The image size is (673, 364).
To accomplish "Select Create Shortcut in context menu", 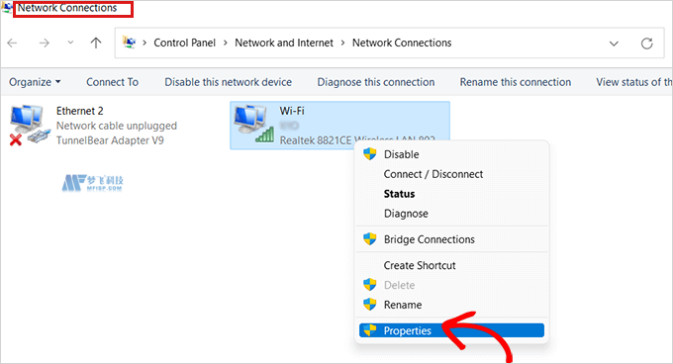I will [x=420, y=265].
